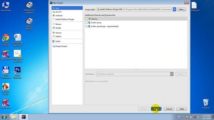Open Project SDK dropdown arrow
214x120 pixels.
coord(175,9)
